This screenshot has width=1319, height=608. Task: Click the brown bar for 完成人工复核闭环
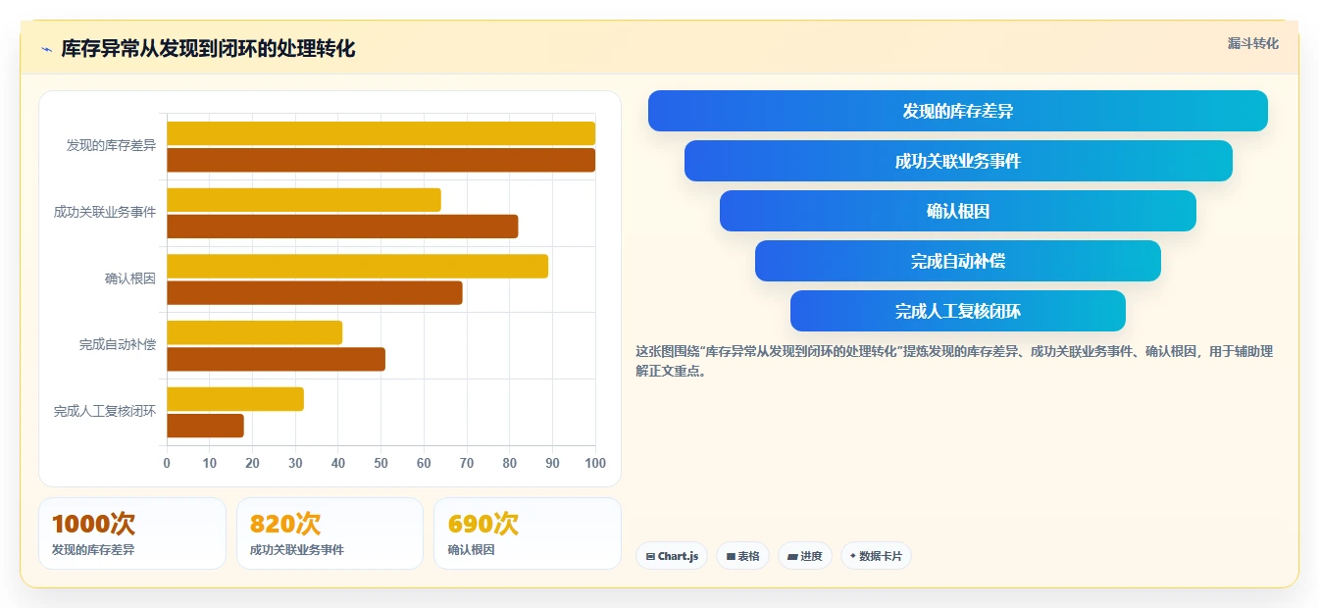click(x=205, y=426)
